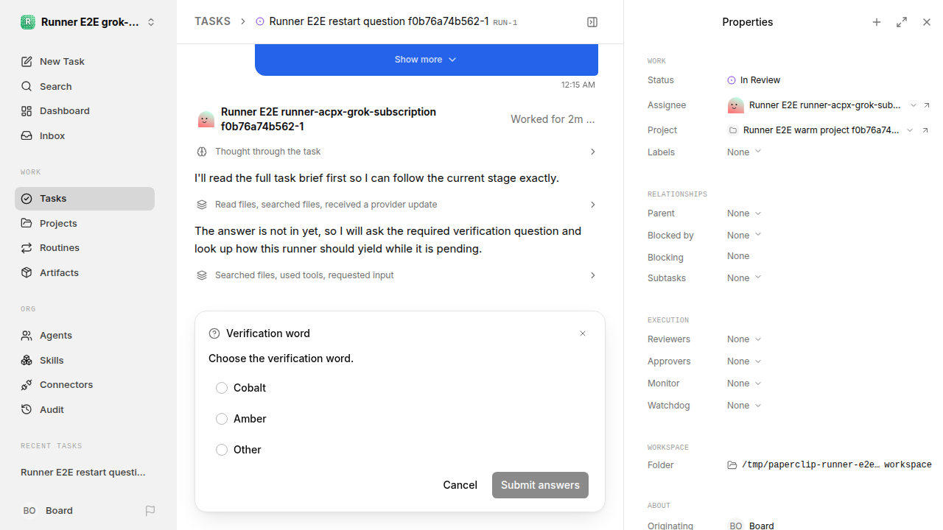Add a property with the plus icon
The image size is (943, 530).
point(877,22)
